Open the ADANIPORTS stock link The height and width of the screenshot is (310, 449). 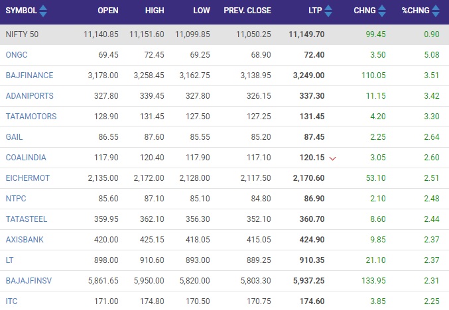[x=29, y=96]
